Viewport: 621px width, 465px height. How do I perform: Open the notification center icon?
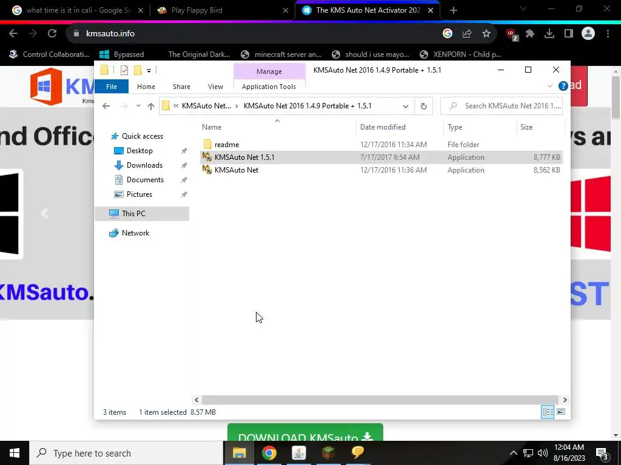[602, 453]
